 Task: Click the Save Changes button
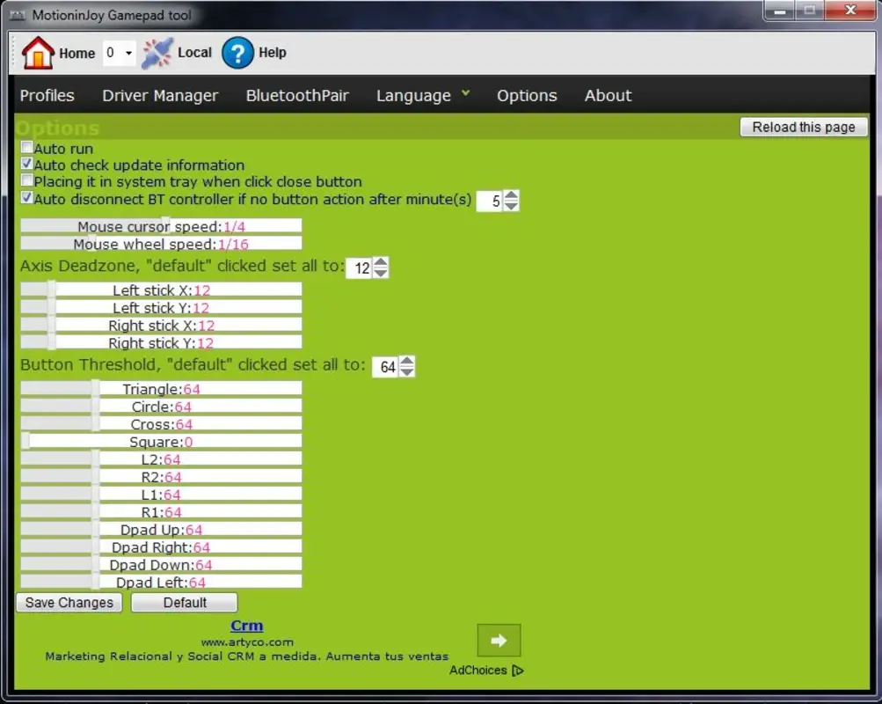pos(69,602)
